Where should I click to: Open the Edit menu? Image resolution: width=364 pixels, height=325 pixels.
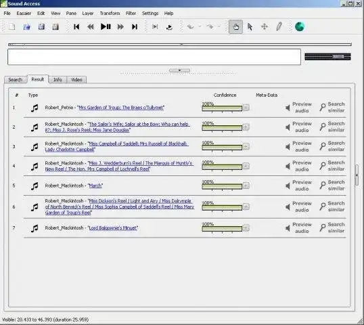coord(41,14)
